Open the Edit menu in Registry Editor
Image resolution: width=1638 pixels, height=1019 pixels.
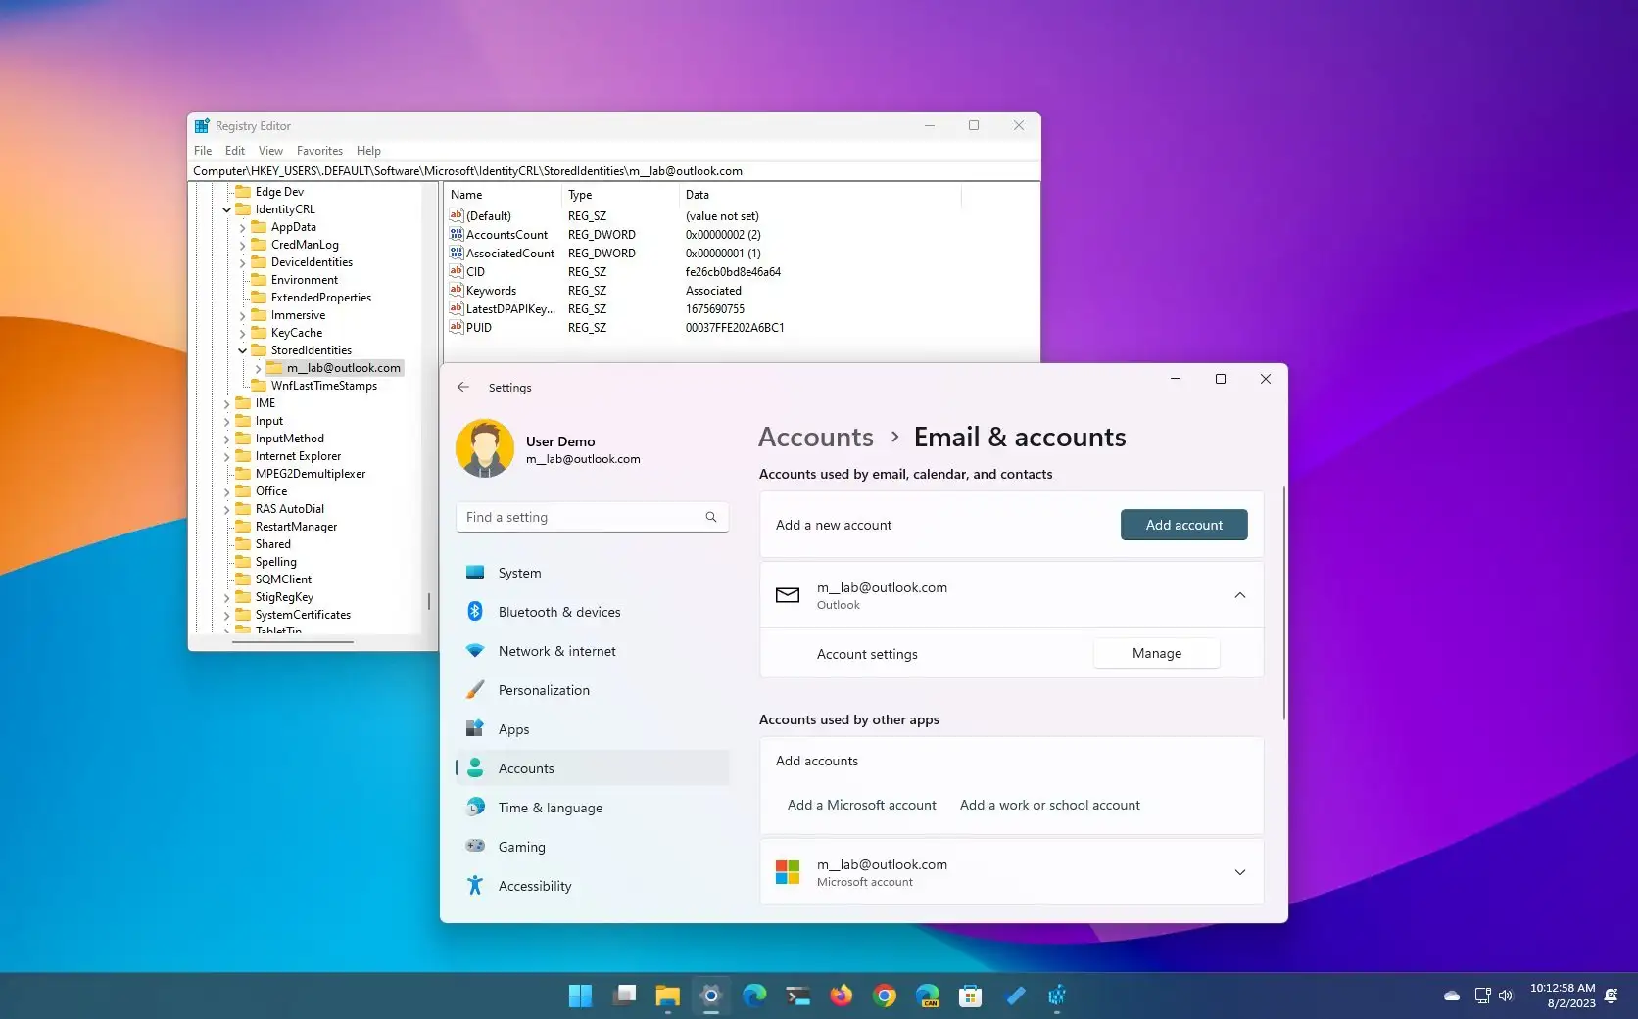234,150
